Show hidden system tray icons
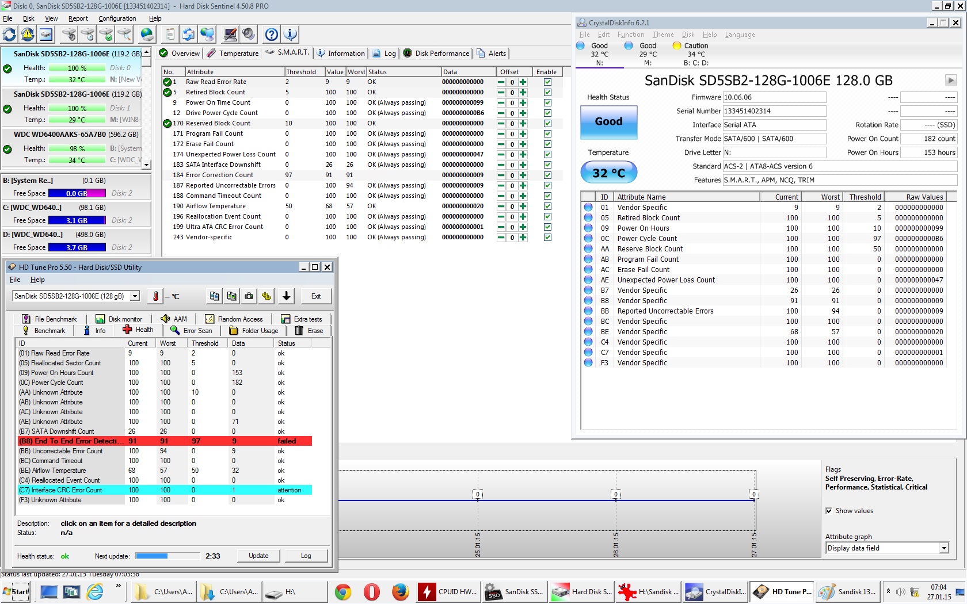This screenshot has width=967, height=604. pyautogui.click(x=888, y=591)
